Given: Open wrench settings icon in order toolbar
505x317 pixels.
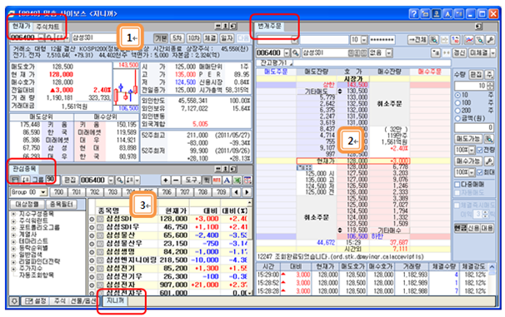Looking at the screenshot, I should pyautogui.click(x=490, y=40).
